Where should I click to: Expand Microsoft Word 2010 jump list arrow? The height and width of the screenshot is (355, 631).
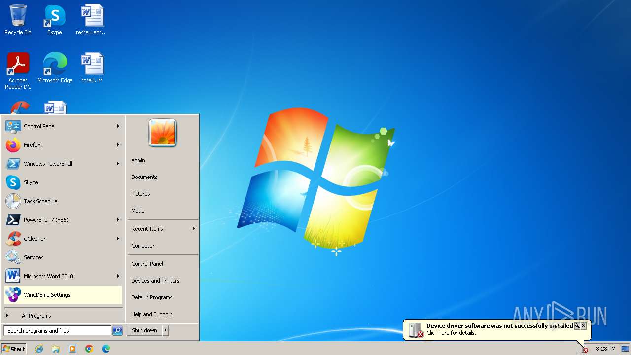point(118,276)
